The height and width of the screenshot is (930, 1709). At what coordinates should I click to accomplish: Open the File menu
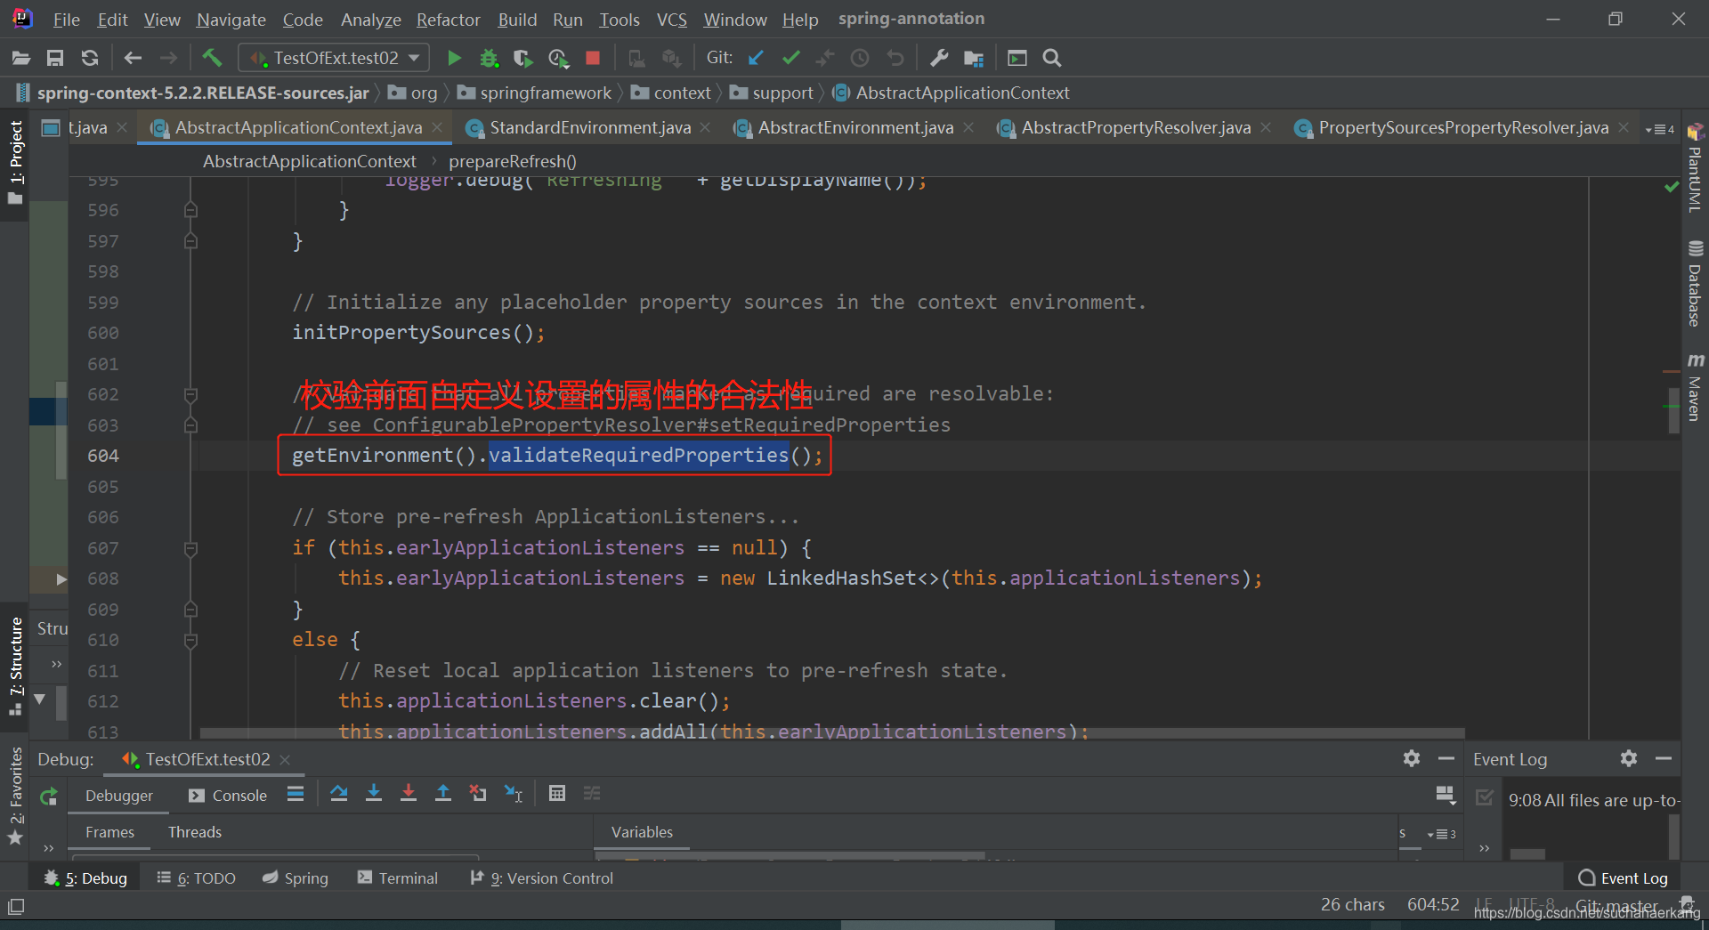(66, 19)
